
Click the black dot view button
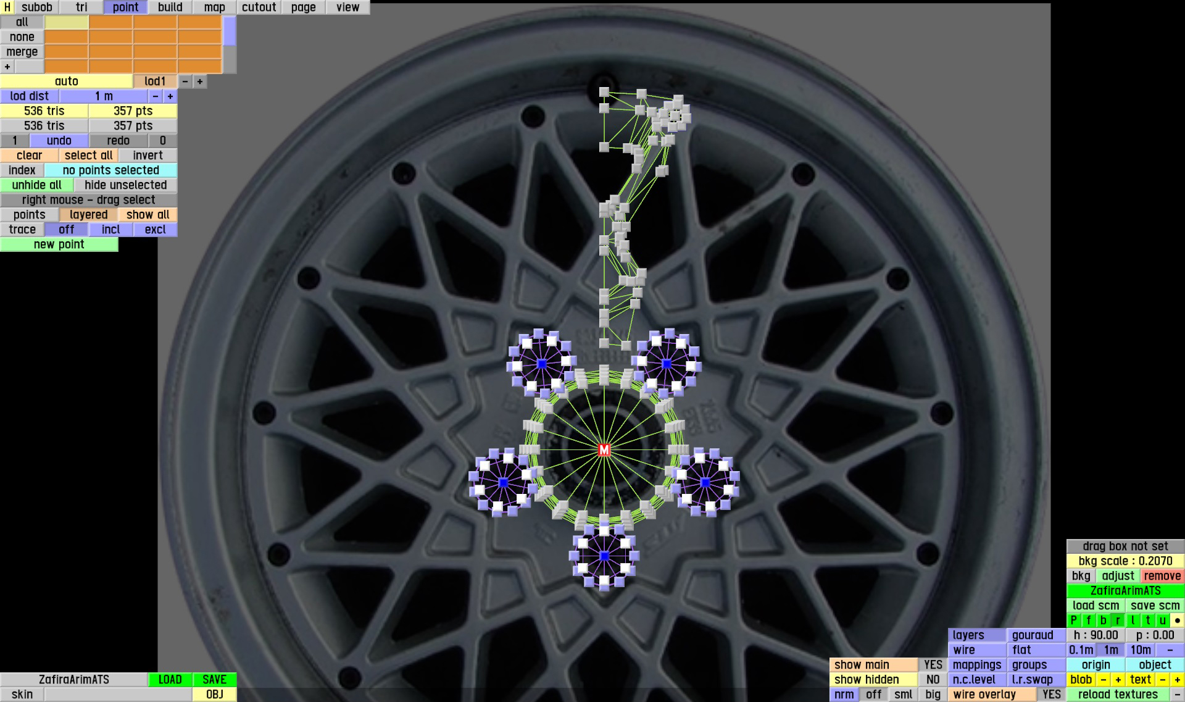pos(1177,621)
